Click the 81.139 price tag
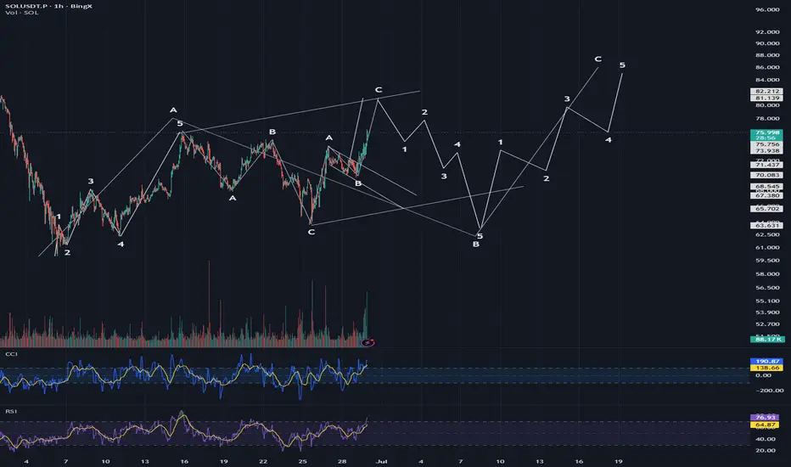 click(x=766, y=98)
